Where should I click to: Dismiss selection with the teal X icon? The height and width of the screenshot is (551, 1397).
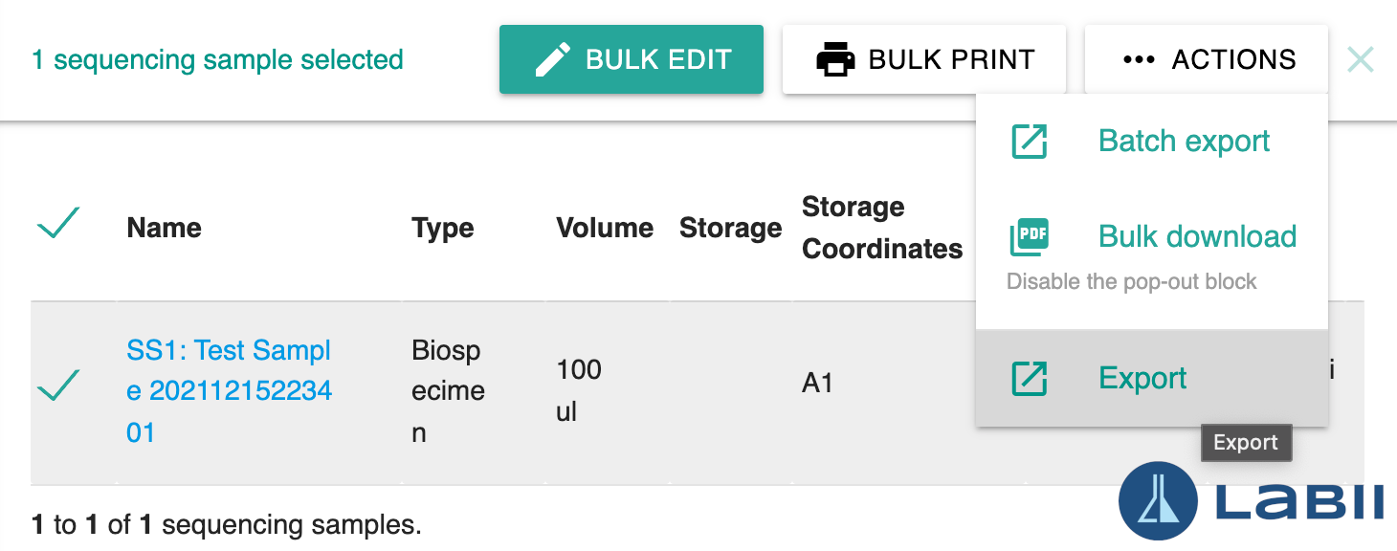1360,59
